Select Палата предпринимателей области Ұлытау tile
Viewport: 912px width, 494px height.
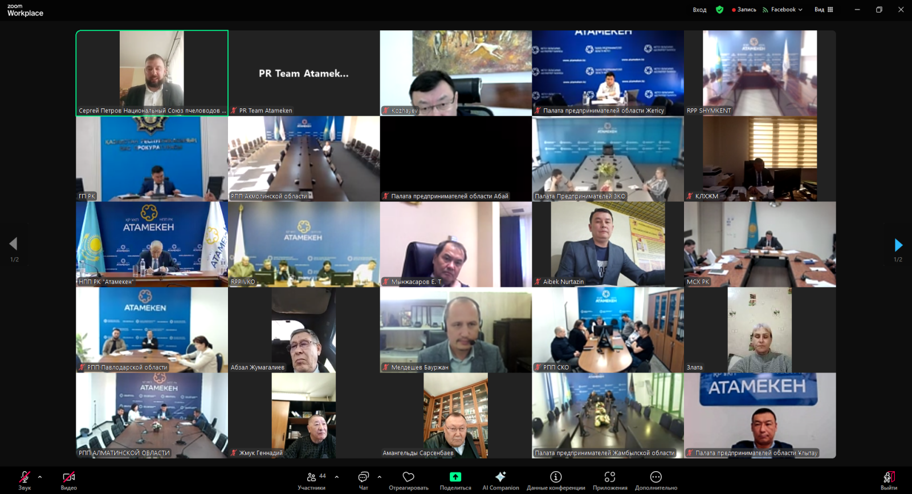760,415
